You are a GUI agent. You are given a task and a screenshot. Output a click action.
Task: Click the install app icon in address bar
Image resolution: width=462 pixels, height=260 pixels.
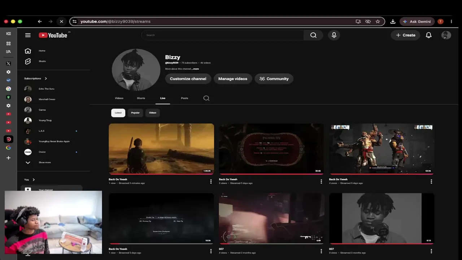(x=358, y=22)
